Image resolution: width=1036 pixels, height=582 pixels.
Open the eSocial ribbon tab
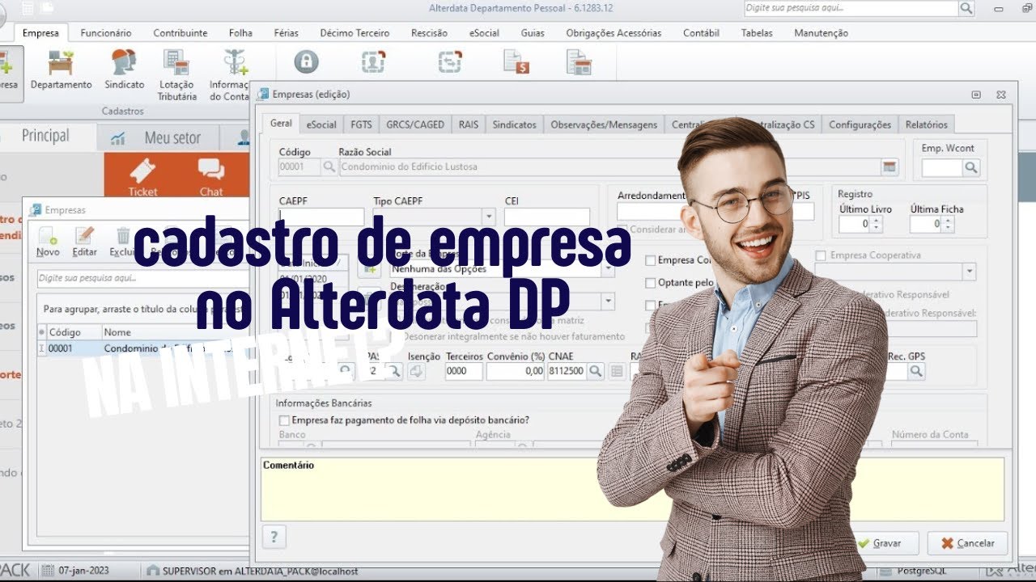484,33
